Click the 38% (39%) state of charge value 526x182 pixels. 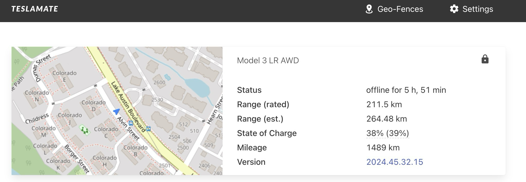click(x=387, y=133)
